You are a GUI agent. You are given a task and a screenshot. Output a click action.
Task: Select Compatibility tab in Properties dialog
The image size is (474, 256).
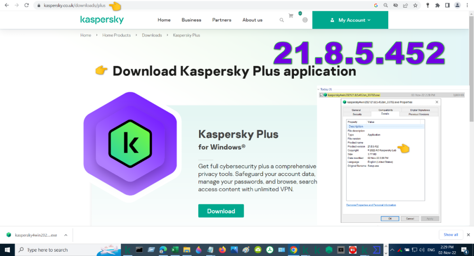tap(385, 110)
